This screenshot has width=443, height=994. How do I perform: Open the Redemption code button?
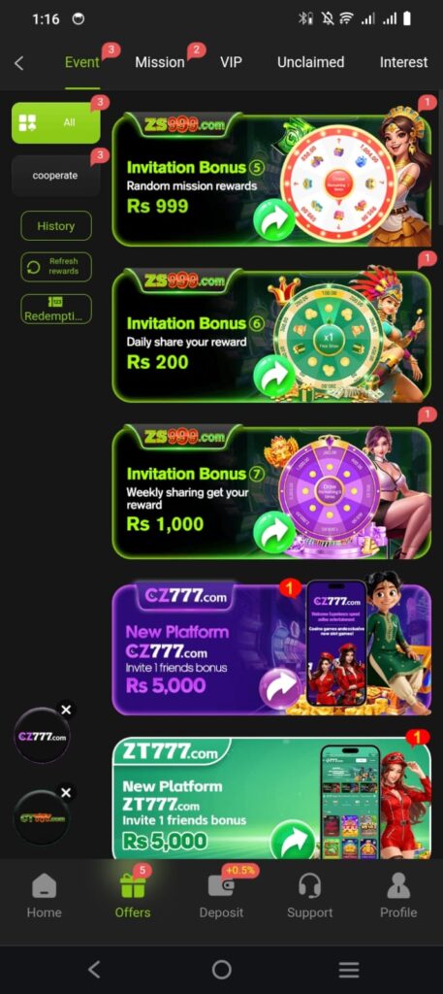[x=55, y=309]
